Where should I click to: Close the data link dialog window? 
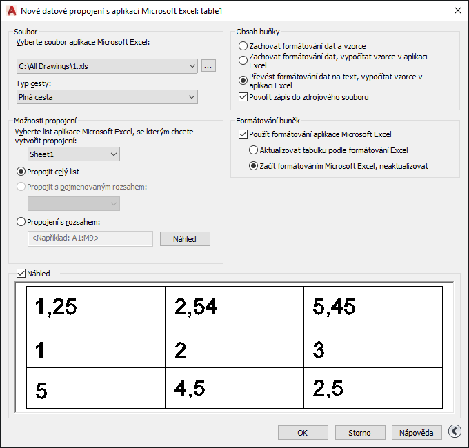(x=458, y=11)
